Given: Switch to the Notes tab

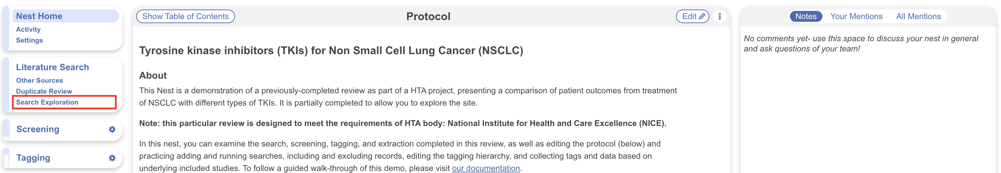Looking at the screenshot, I should (805, 16).
